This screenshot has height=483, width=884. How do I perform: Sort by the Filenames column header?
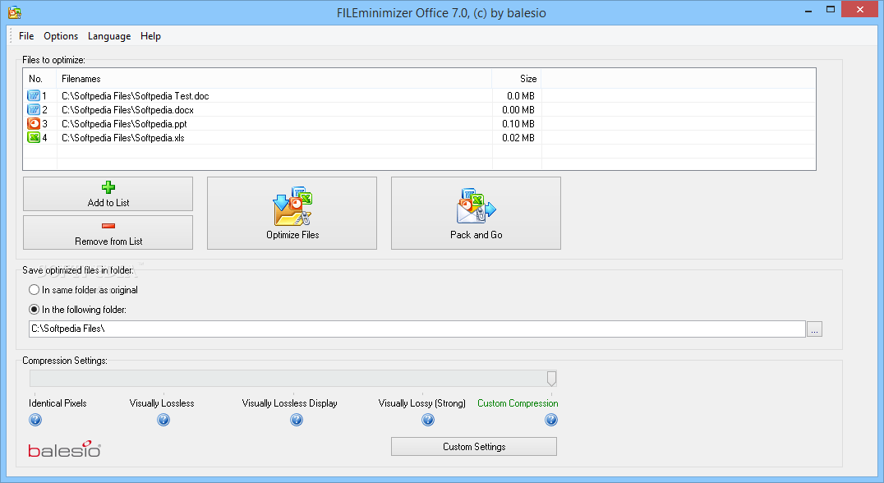(274, 79)
